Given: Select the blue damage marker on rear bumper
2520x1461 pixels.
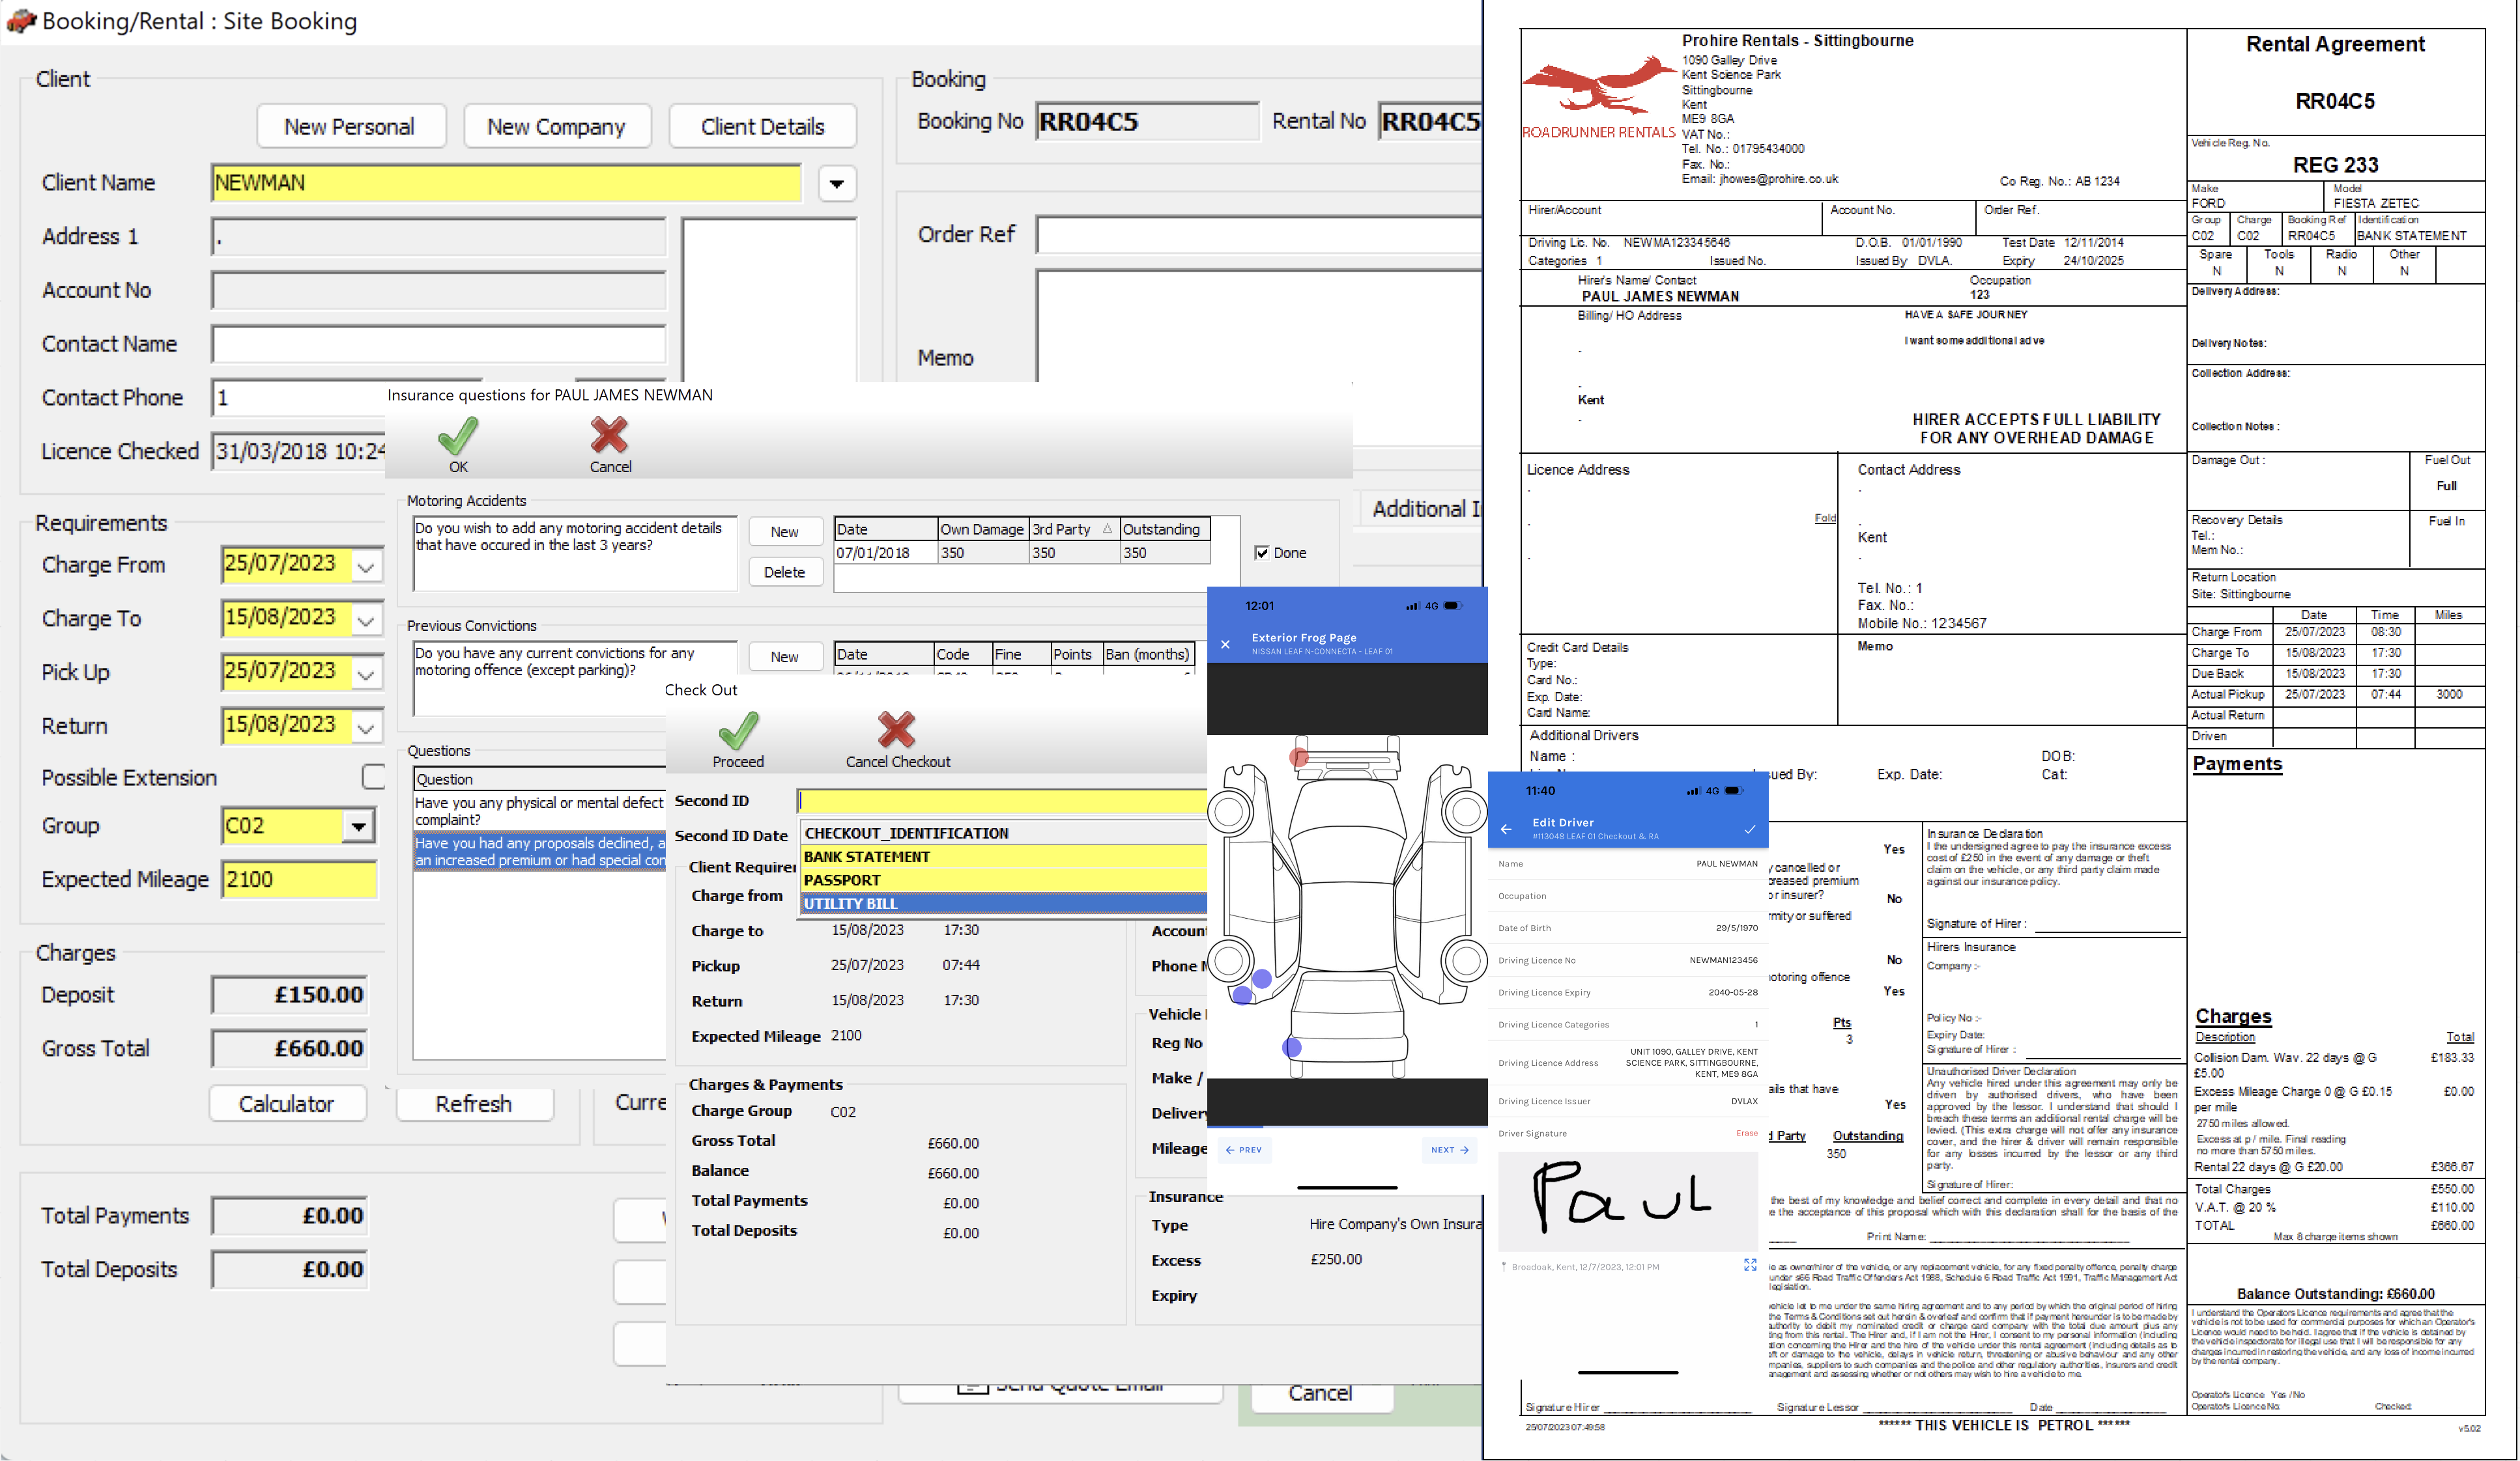Looking at the screenshot, I should pyautogui.click(x=1292, y=1048).
